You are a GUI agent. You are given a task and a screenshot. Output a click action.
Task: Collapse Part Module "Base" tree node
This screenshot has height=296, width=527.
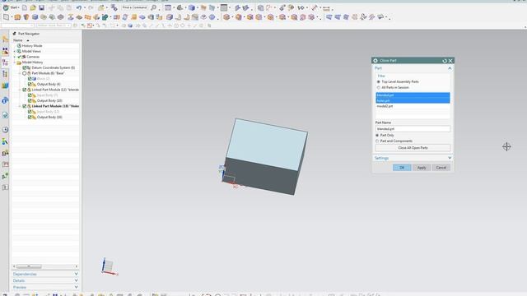20,73
